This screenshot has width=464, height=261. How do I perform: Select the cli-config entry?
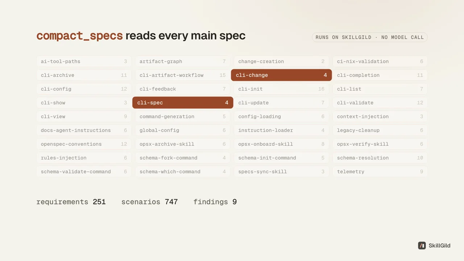[x=84, y=89]
